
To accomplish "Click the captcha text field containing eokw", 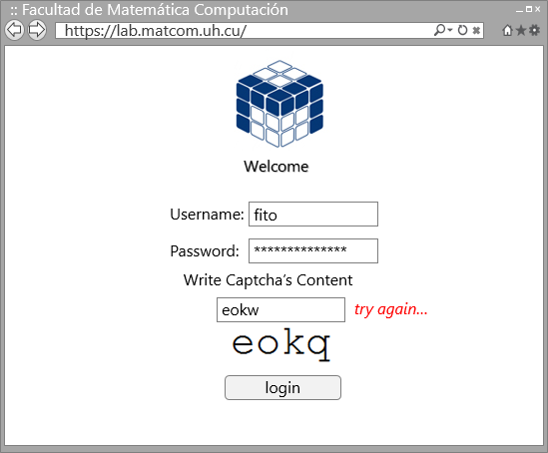I will point(280,309).
